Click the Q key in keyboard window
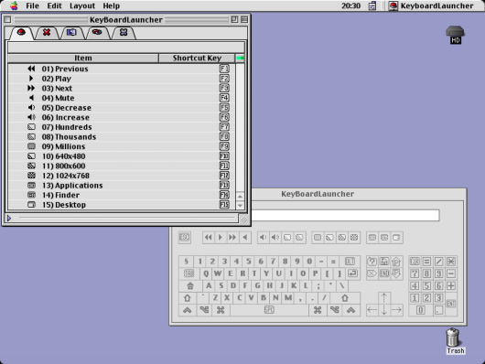 tap(206, 273)
